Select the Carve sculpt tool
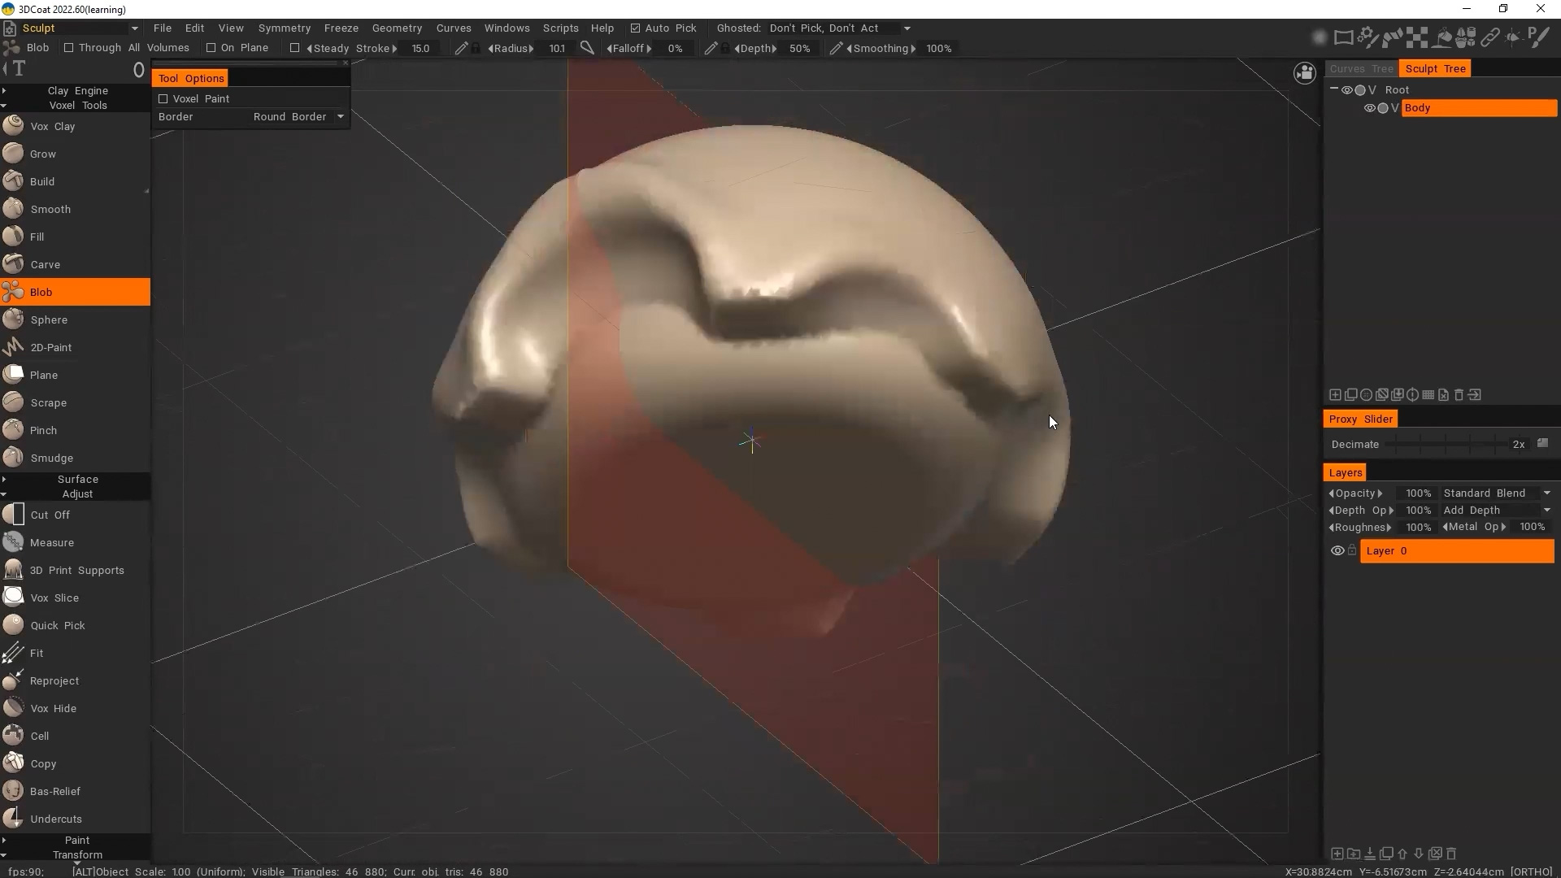This screenshot has width=1561, height=878. click(x=45, y=264)
